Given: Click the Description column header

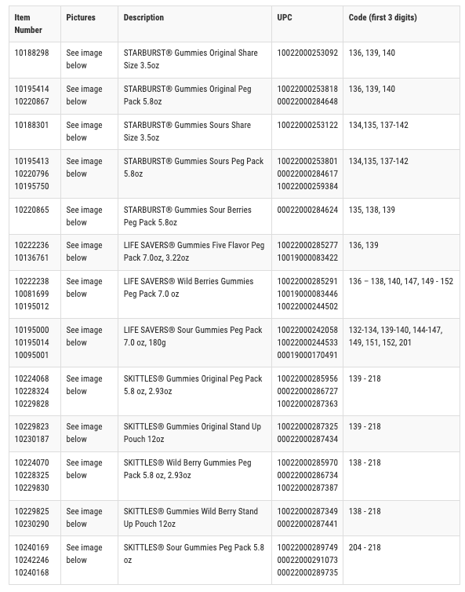Looking at the screenshot, I should coord(143,17).
